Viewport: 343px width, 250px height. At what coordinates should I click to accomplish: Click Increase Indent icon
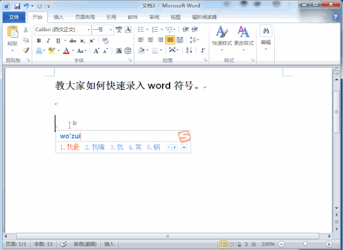click(x=195, y=30)
